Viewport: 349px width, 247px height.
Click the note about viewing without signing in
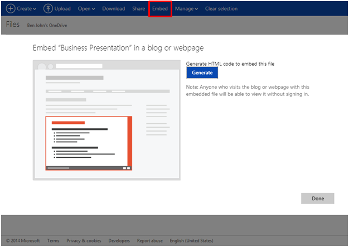[x=248, y=90]
